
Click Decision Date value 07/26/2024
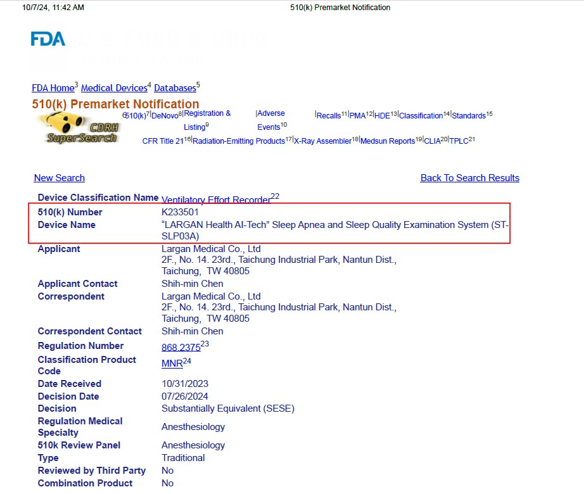[x=185, y=396]
